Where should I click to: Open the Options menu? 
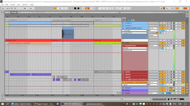[x=25, y=4]
